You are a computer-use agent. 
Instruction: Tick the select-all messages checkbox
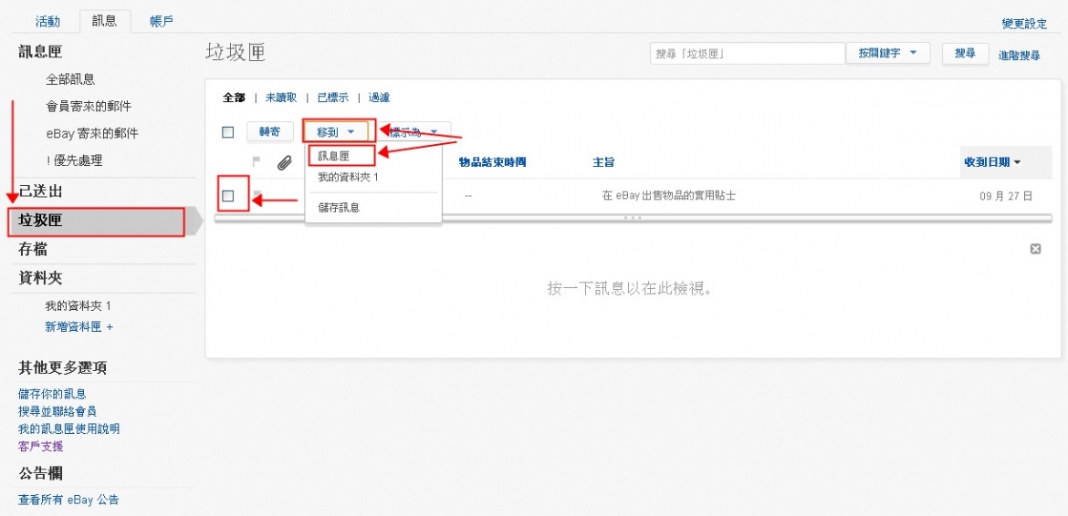click(x=228, y=132)
